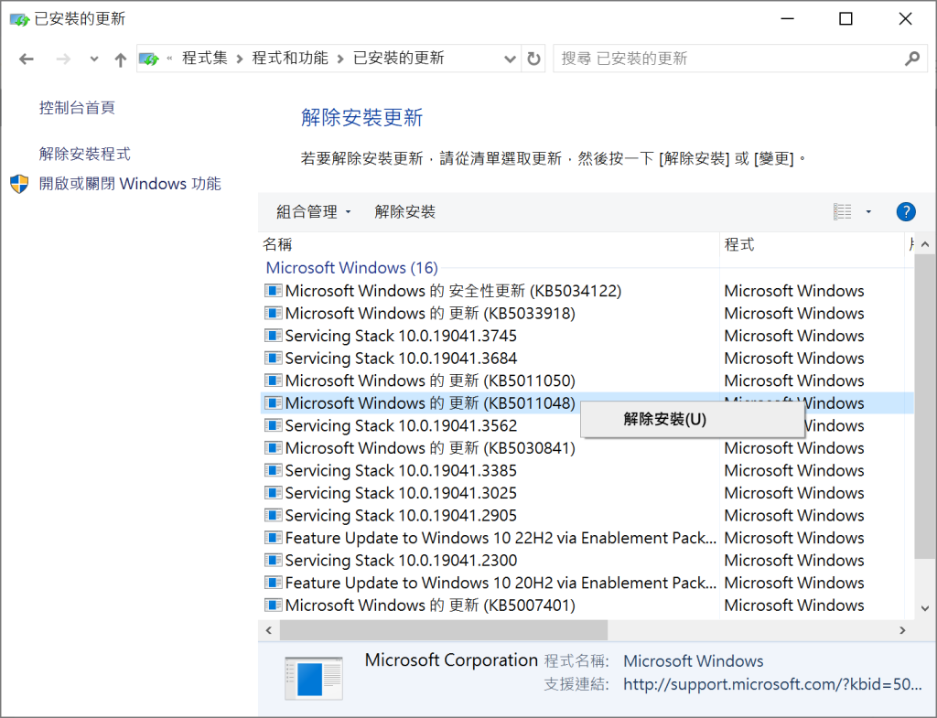937x718 pixels.
Task: Select Servicing Stack 10.0.19041.2300 row
Action: coord(587,561)
